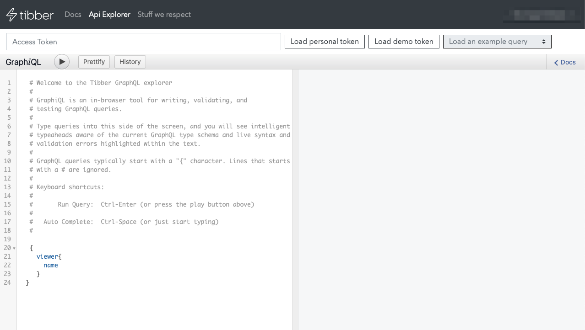Screen dimensions: 585x330
Task: Click the Tibber lightning bolt logo
Action: 11,15
